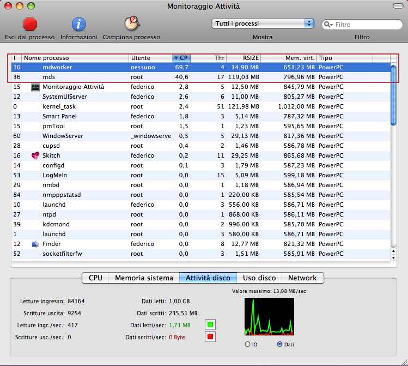
Task: Select launchd row owned by federico
Action: 201,205
